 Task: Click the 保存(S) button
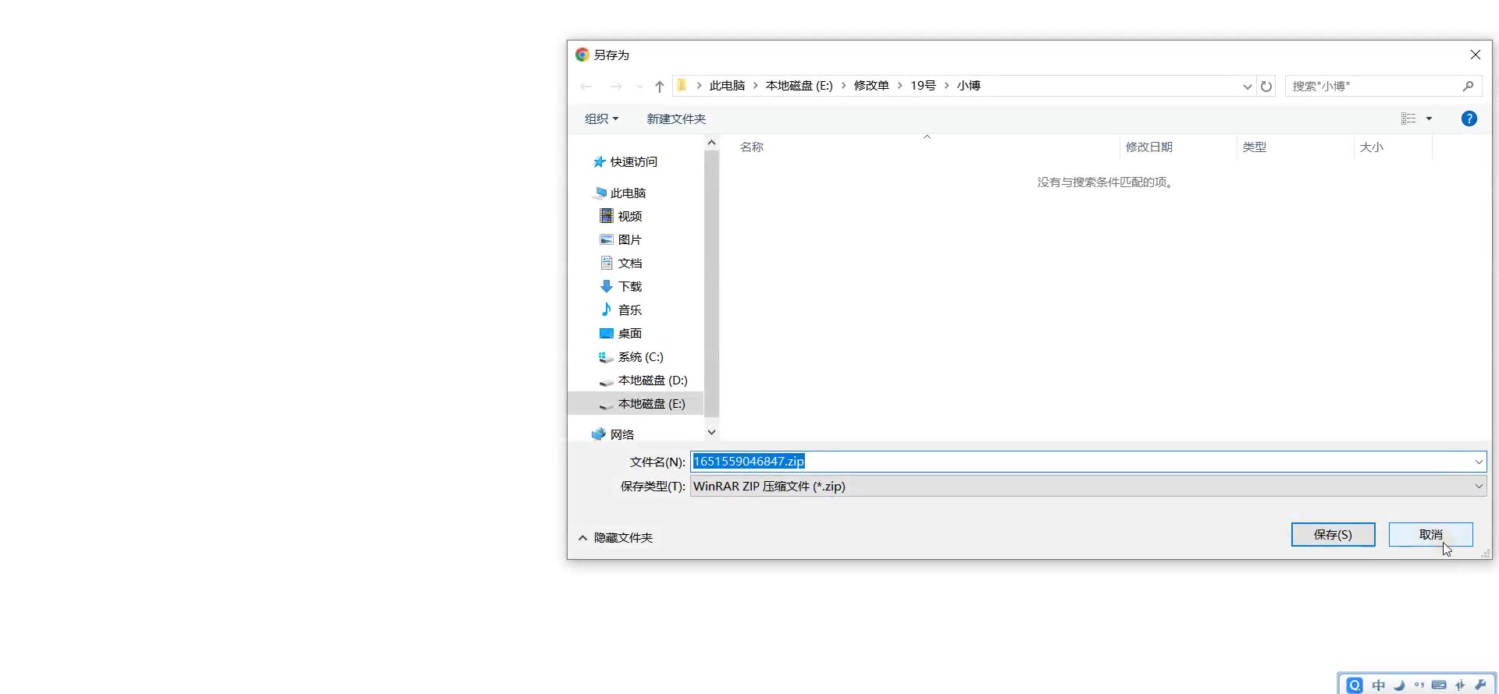1333,535
